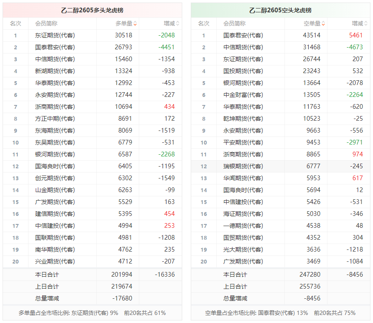373x323 pixels.
Task: Click 国泰君安(代客) in short table row 1
Action: [x=243, y=35]
